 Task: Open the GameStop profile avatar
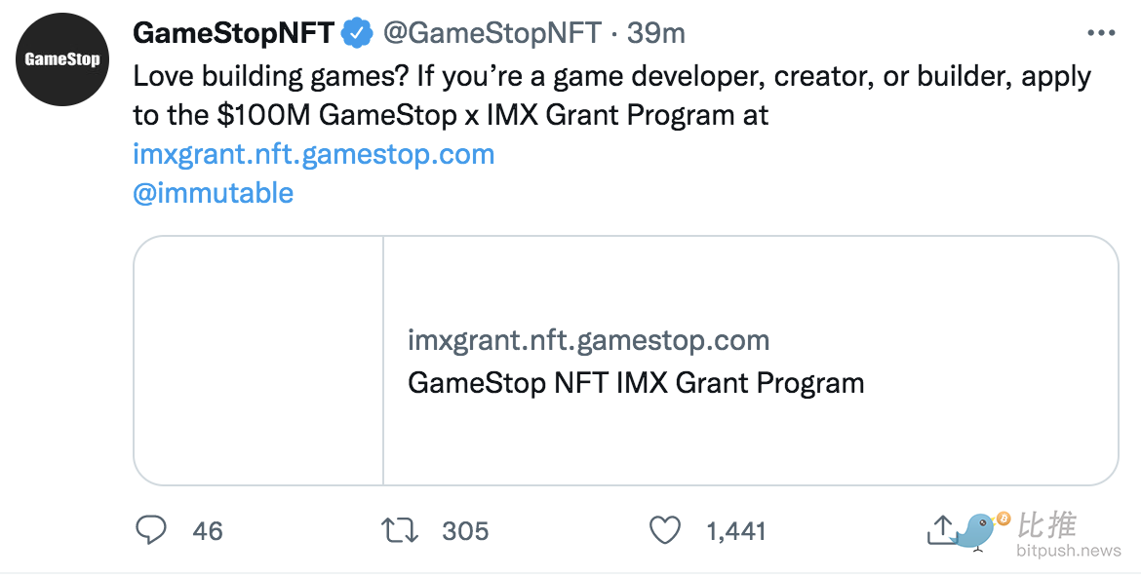point(62,58)
